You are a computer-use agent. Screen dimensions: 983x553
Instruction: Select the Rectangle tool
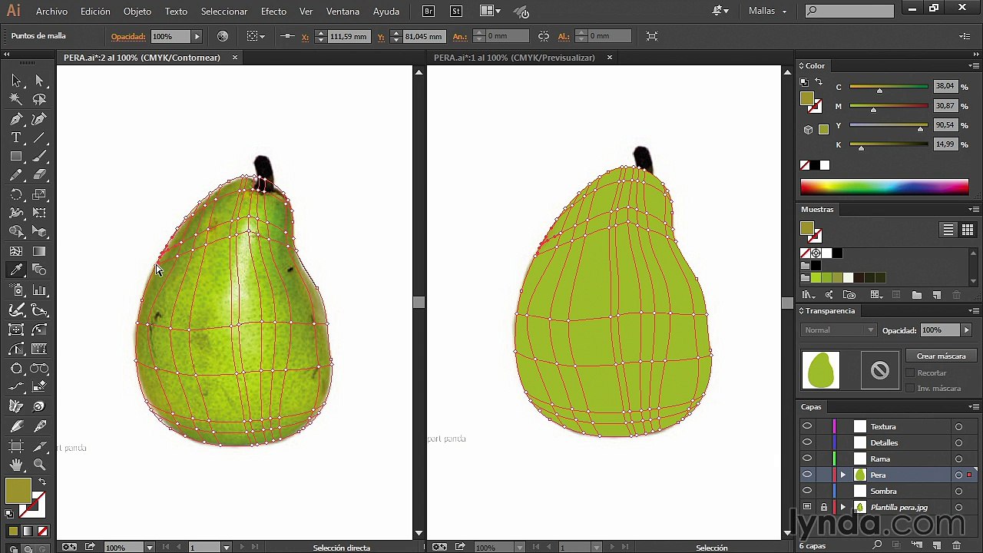[16, 156]
